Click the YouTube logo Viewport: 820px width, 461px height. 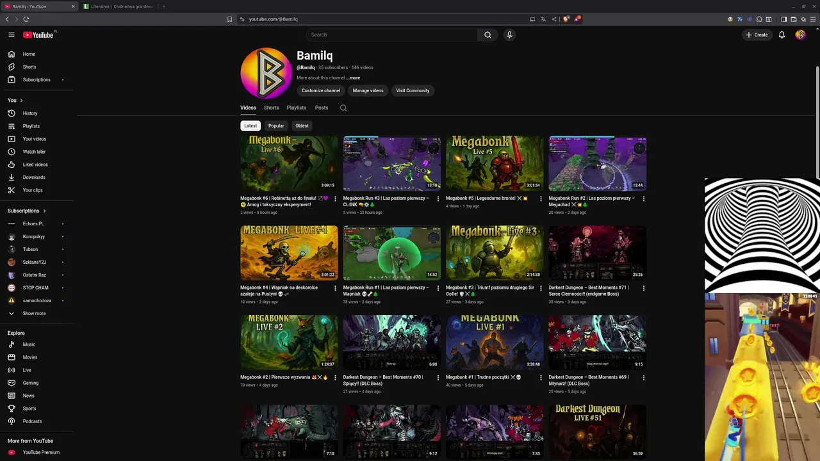coord(38,35)
